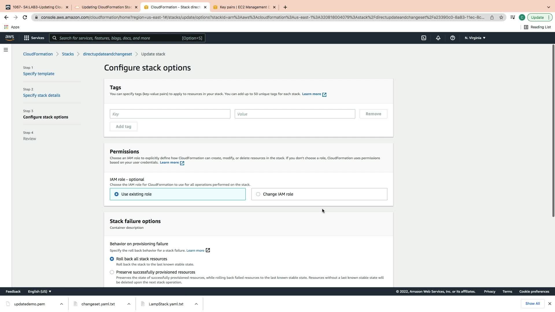
Task: Reload the page with refresh icon
Action: click(25, 17)
